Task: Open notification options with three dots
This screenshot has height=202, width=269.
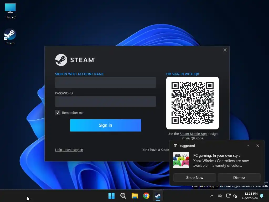Action: (247, 146)
